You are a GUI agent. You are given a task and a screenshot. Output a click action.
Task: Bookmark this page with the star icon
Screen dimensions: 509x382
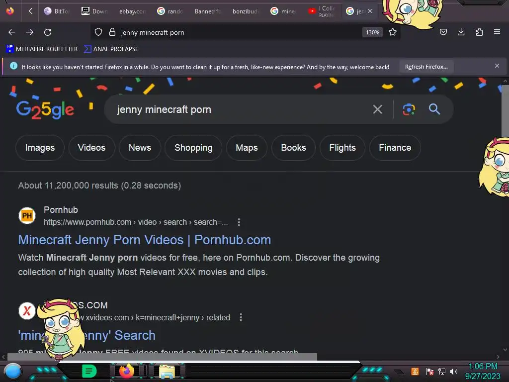click(x=393, y=32)
